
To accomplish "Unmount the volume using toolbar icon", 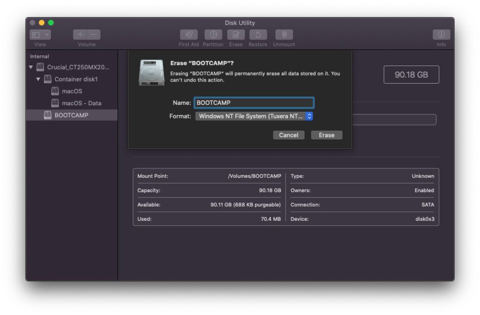I will tap(284, 35).
